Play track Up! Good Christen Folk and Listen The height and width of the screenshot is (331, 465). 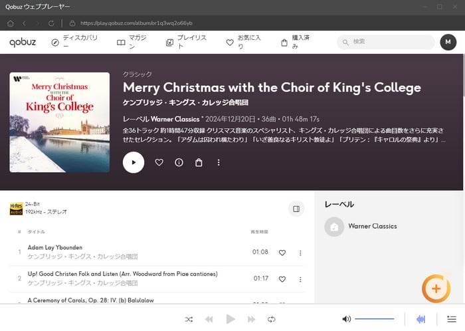[122, 274]
